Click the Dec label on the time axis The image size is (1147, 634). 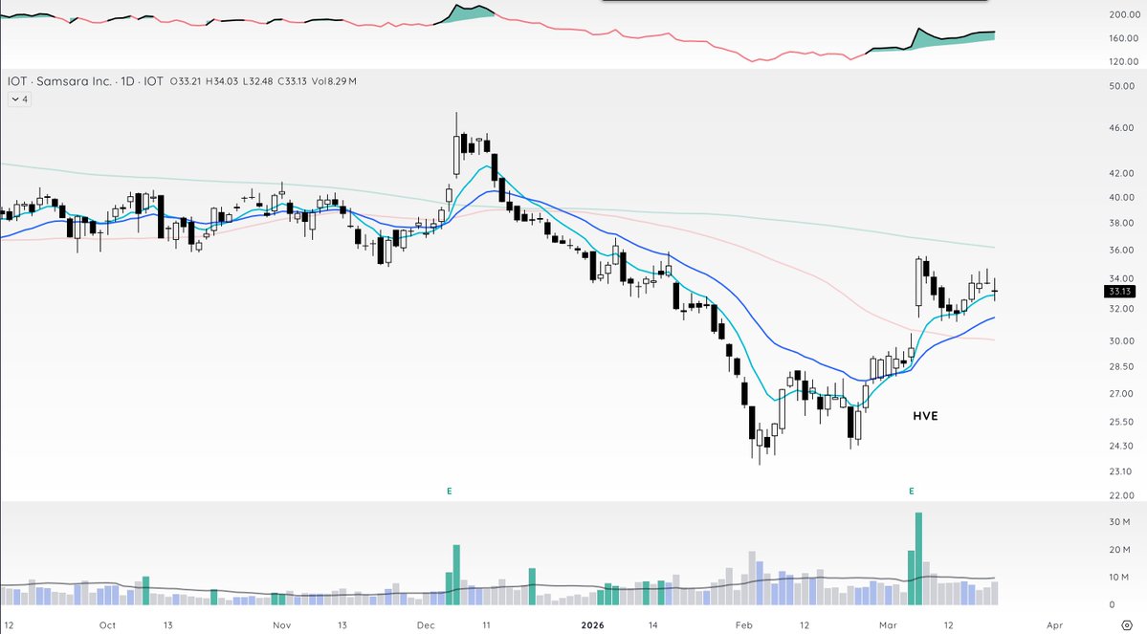point(426,625)
